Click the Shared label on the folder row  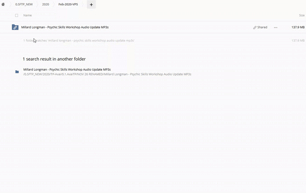pyautogui.click(x=262, y=27)
